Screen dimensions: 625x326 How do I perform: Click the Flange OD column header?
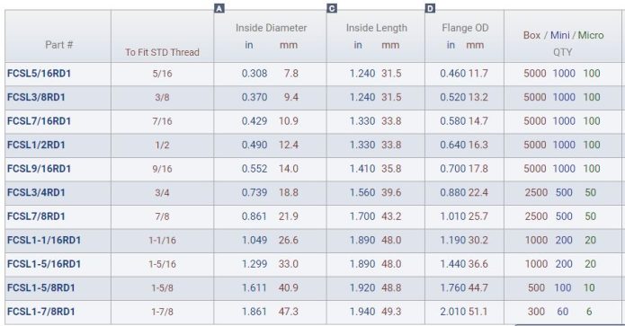[x=465, y=28]
